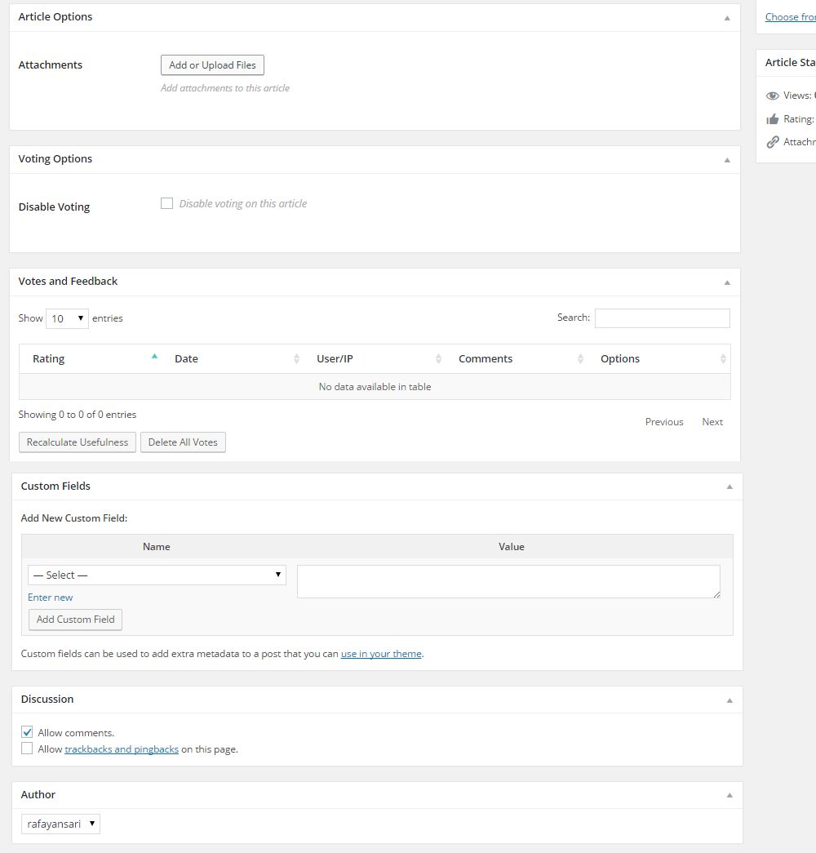Go to Next page of votes table

tap(712, 422)
